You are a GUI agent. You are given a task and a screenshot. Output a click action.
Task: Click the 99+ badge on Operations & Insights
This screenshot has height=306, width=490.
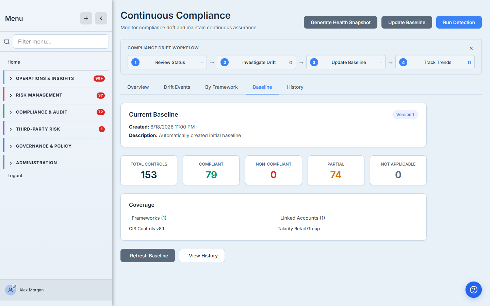click(99, 79)
